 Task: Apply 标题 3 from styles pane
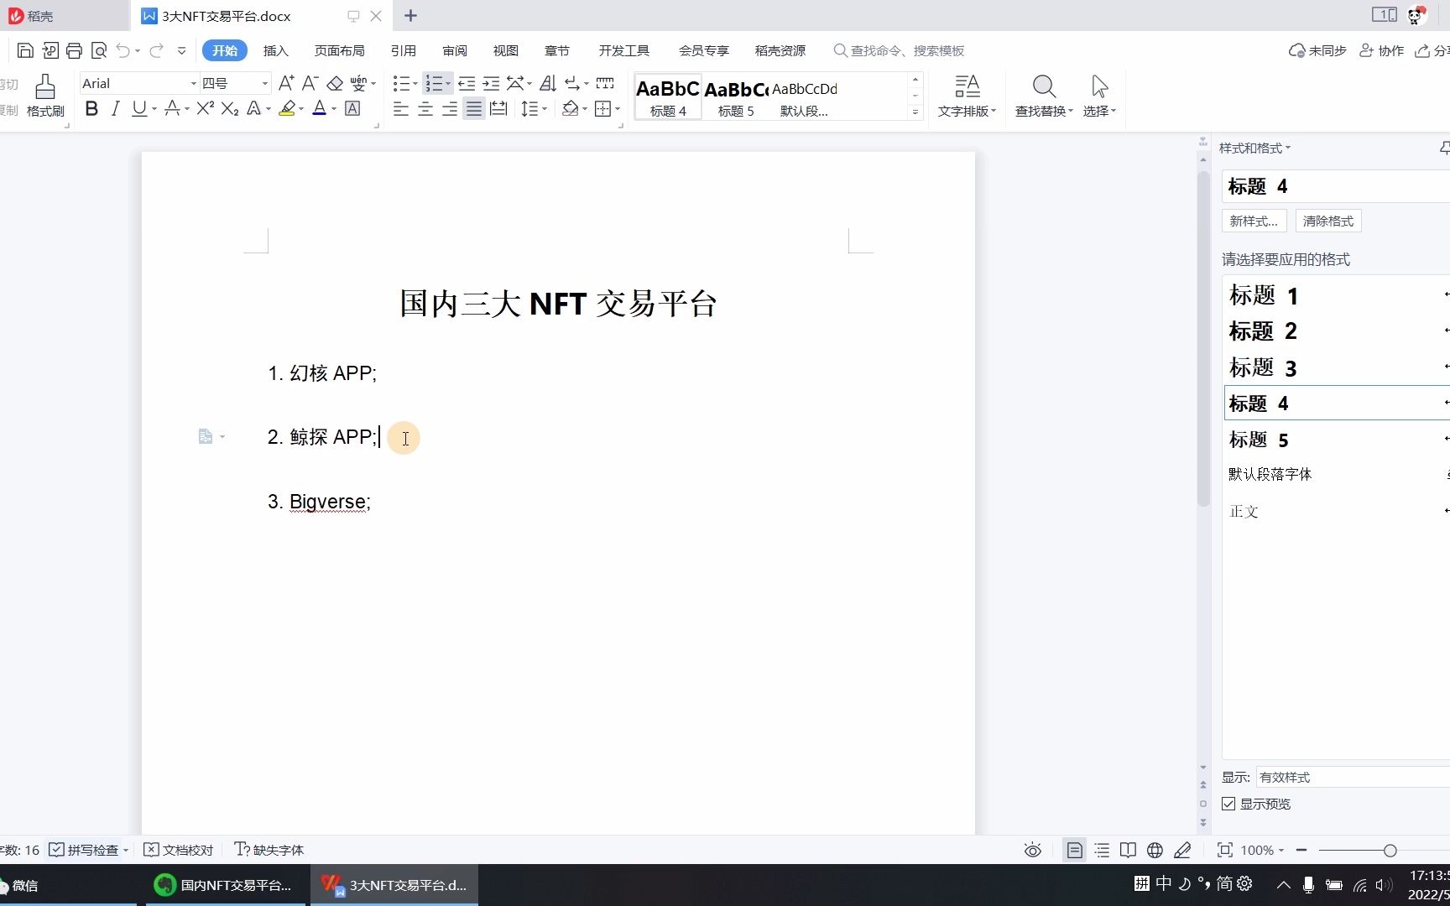coord(1336,367)
